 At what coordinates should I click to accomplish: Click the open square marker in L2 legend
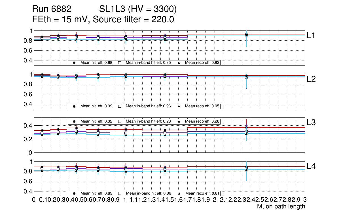point(120,106)
